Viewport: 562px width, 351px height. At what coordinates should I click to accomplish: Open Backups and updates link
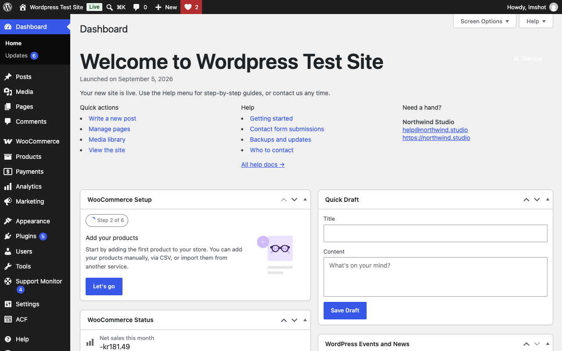click(281, 140)
